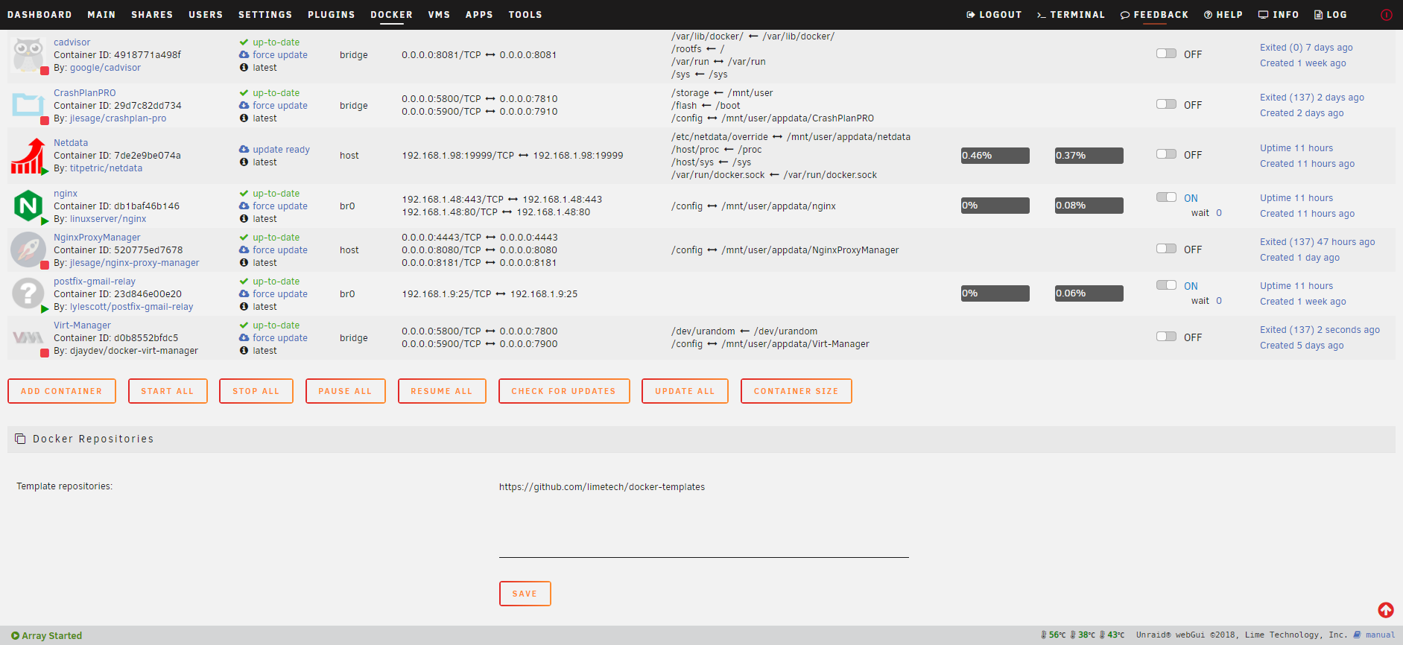Screen dimensions: 1403x645
Task: Open the Dashboard tab
Action: (39, 15)
